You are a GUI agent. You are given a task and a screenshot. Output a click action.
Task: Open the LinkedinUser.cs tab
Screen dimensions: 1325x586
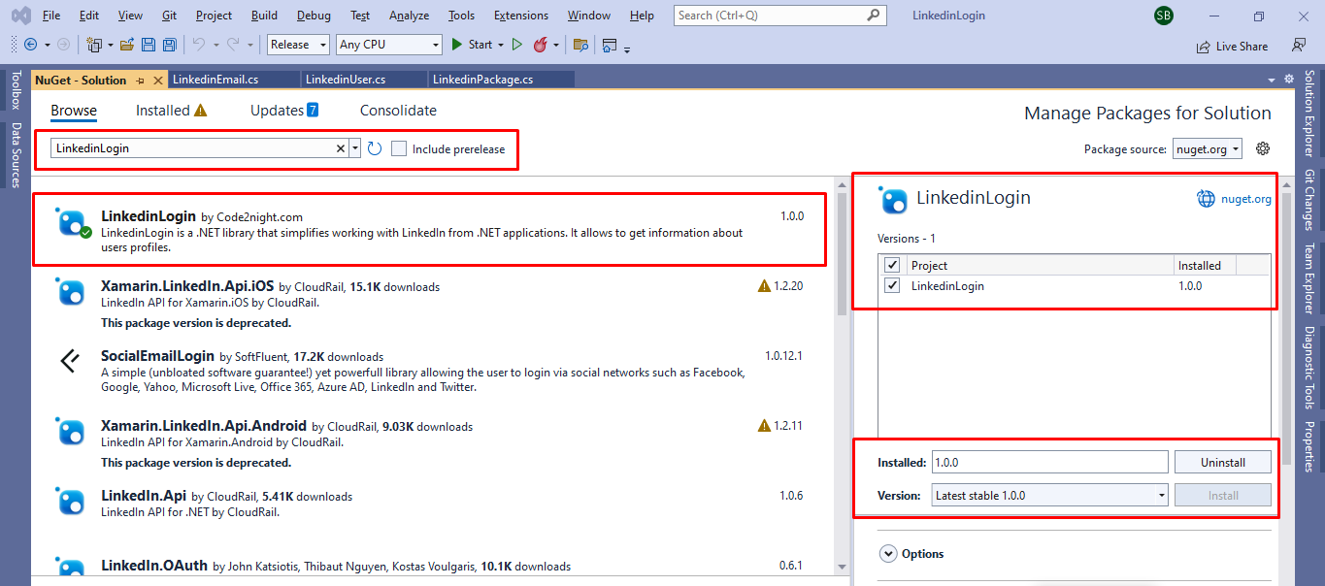click(x=363, y=80)
